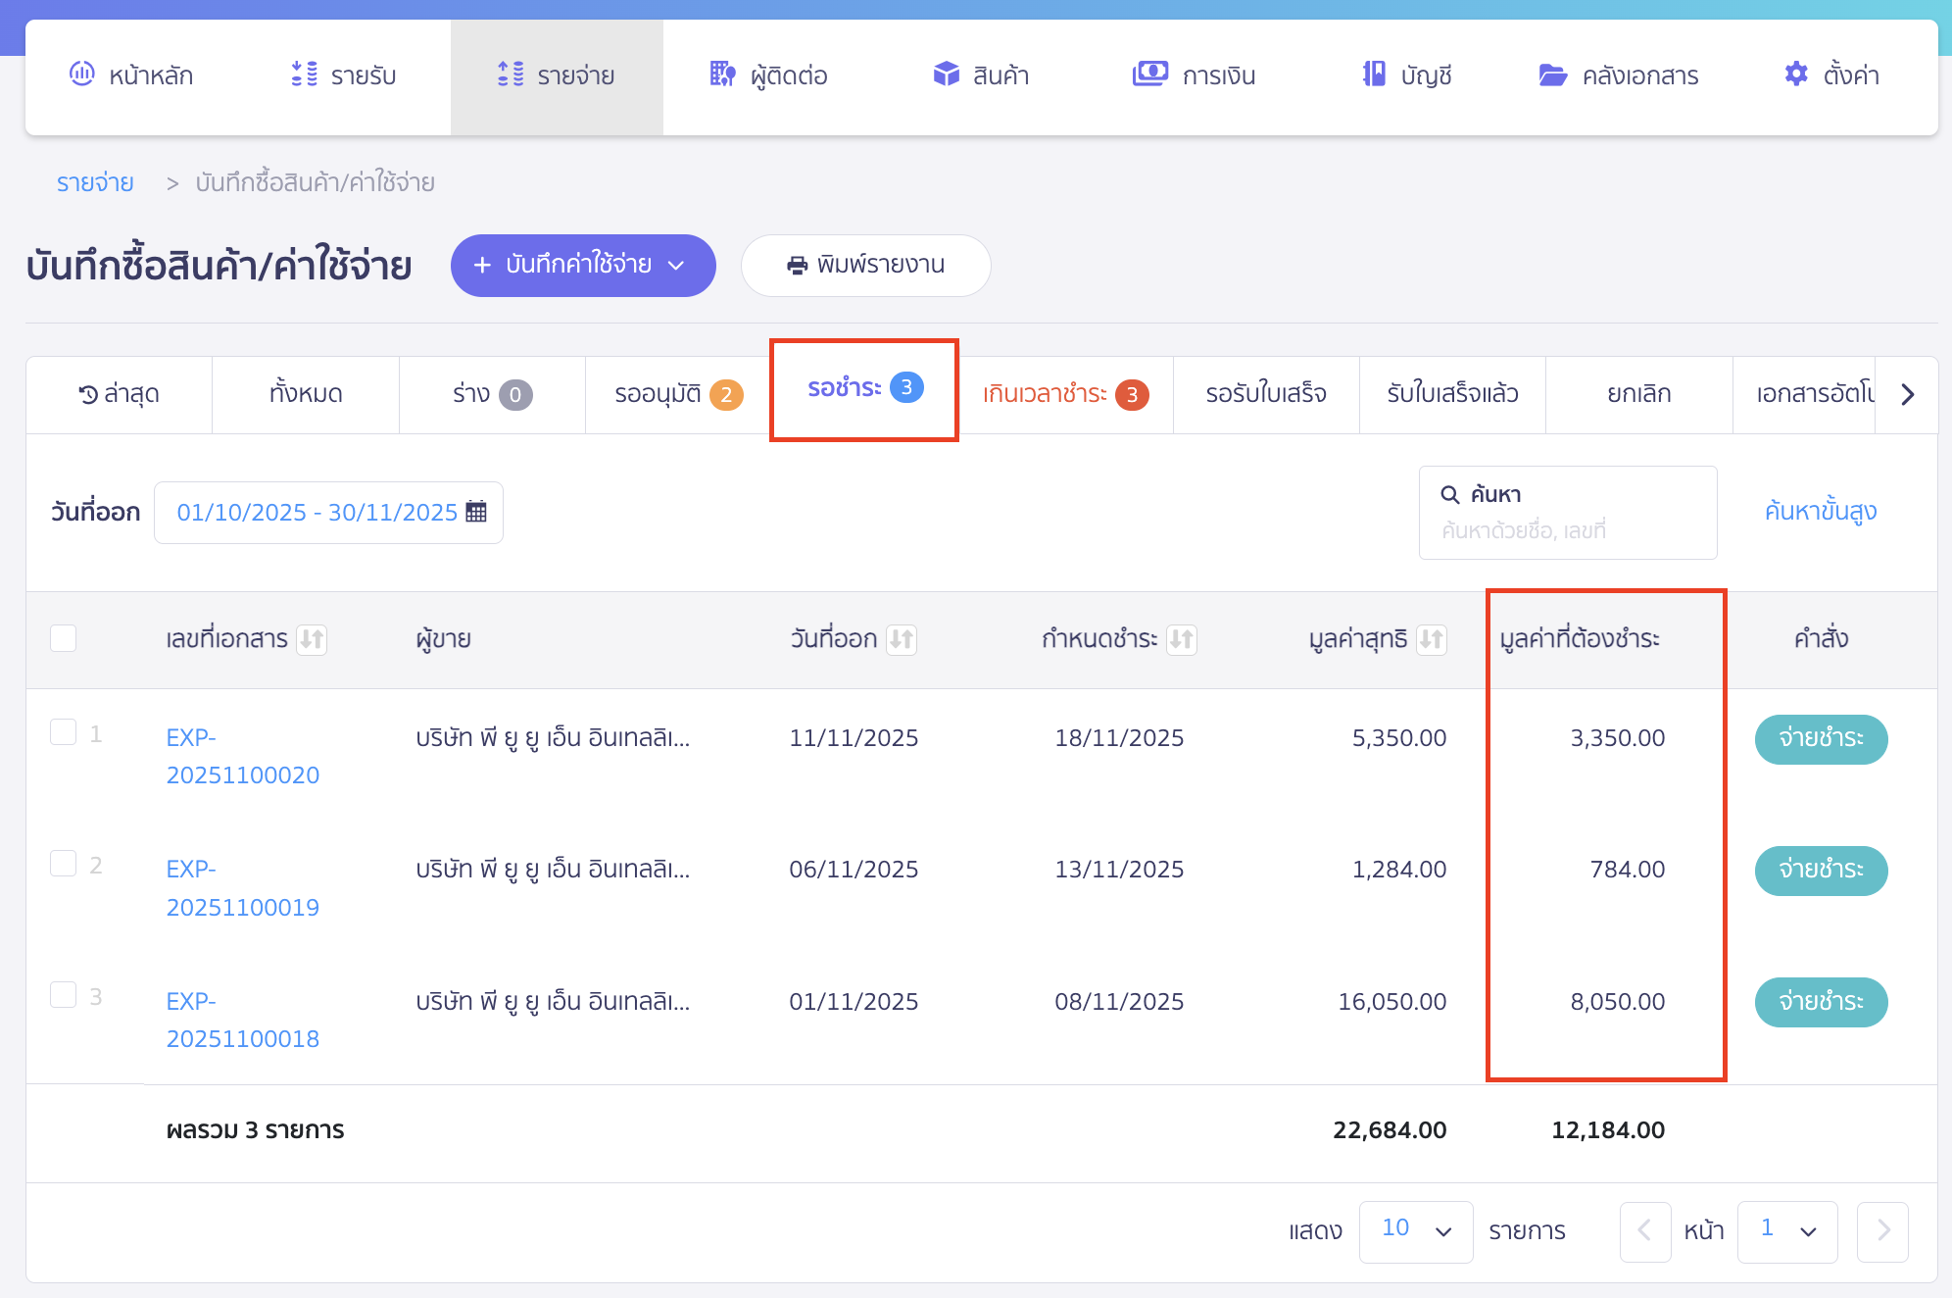Open the ตั้งค่า settings gear icon
The image size is (1952, 1298).
pyautogui.click(x=1796, y=74)
